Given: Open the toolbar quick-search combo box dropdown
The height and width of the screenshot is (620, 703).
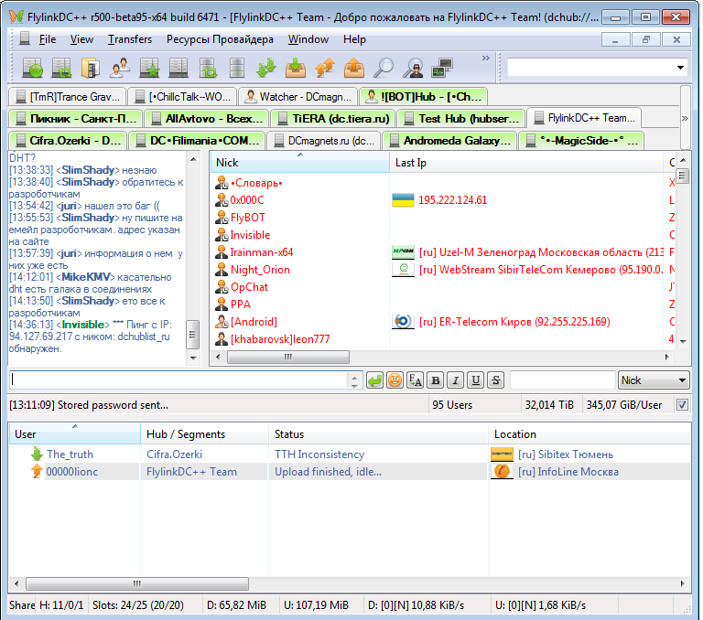Looking at the screenshot, I should [x=680, y=68].
